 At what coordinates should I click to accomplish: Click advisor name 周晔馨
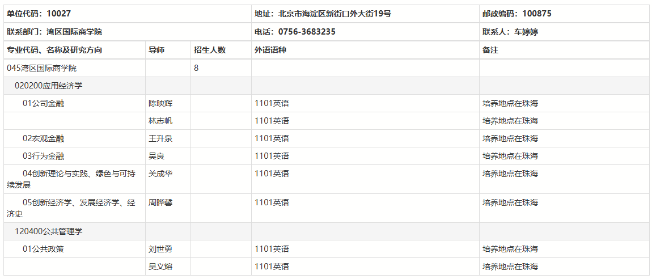click(x=160, y=202)
